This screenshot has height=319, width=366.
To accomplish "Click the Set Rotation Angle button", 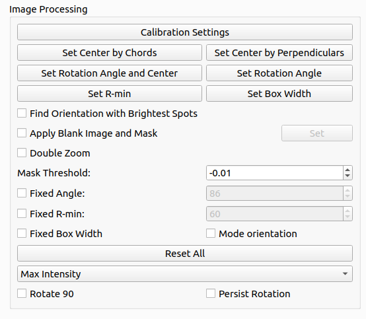I will point(279,73).
